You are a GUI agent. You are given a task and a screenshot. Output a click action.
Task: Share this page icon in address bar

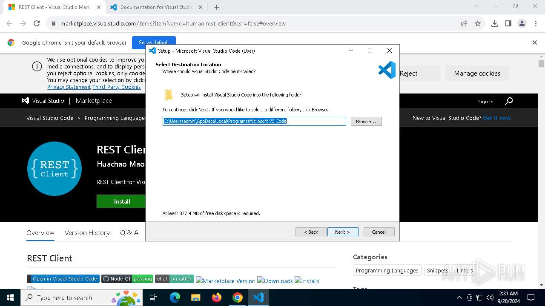(x=464, y=24)
